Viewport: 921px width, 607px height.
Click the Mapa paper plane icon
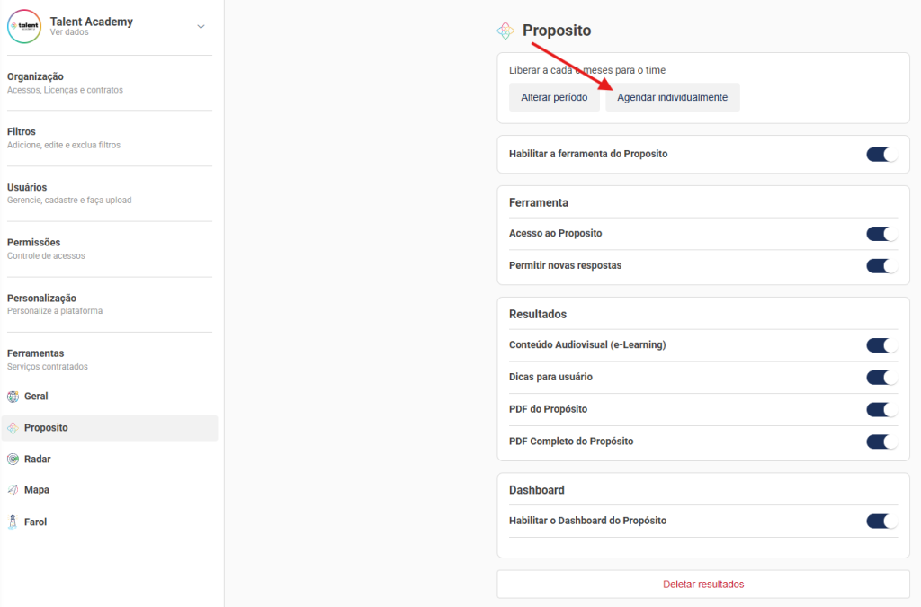click(x=13, y=491)
